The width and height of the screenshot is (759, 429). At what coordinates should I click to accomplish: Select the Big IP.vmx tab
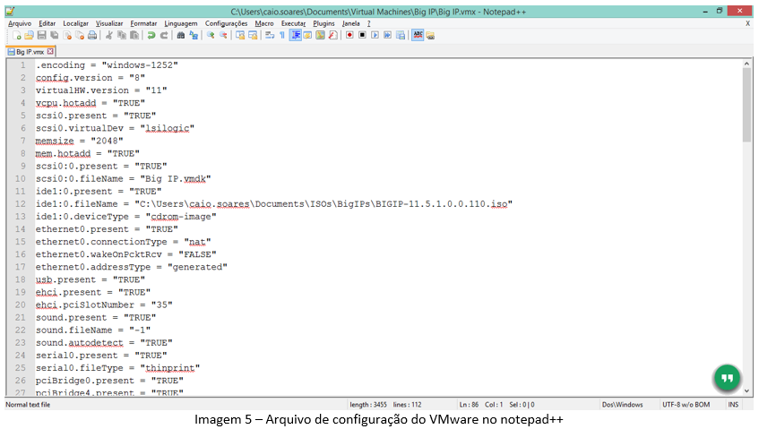29,52
